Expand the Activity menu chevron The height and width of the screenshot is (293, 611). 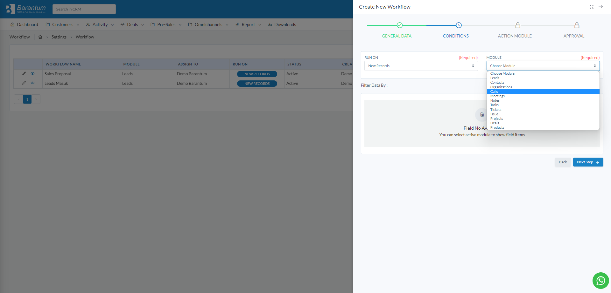[112, 25]
